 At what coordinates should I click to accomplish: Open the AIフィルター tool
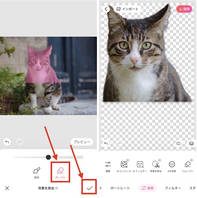pos(140,167)
